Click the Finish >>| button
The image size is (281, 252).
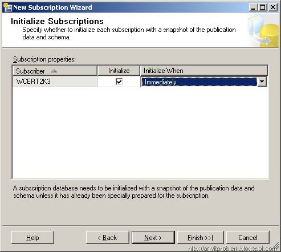201,238
